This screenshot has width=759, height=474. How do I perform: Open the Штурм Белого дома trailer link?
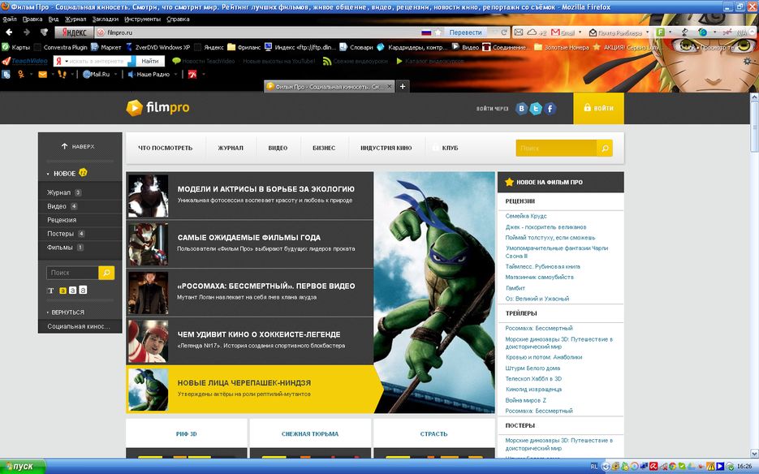point(533,368)
